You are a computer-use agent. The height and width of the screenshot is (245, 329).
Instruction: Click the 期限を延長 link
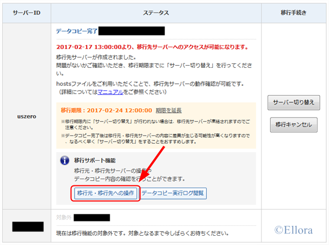pos(168,110)
